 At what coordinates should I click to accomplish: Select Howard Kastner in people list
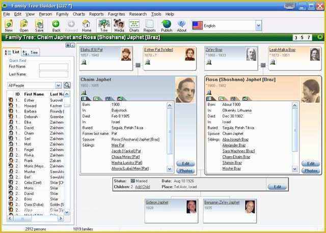coord(36,106)
